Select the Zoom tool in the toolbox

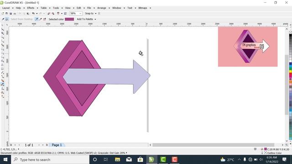point(3,37)
